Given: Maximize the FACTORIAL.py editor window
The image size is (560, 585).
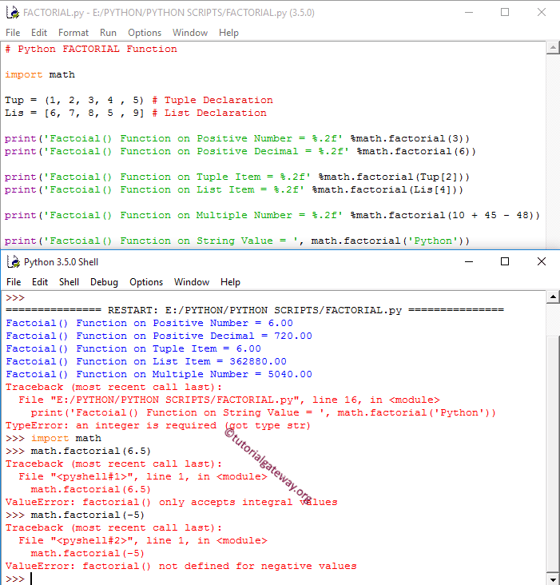Looking at the screenshot, I should pyautogui.click(x=505, y=12).
